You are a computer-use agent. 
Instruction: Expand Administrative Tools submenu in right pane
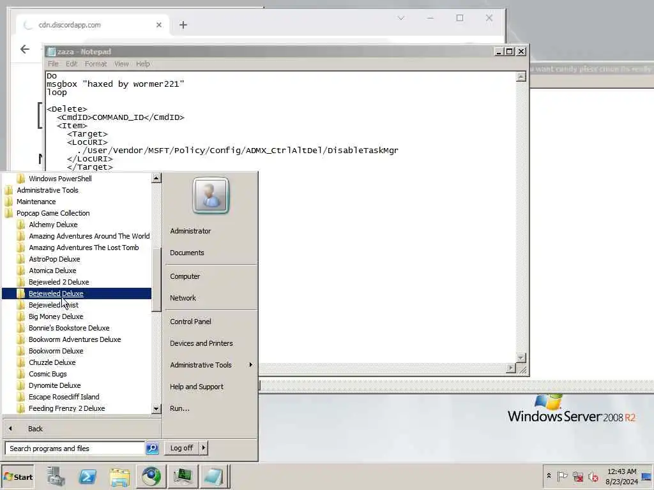(x=211, y=365)
